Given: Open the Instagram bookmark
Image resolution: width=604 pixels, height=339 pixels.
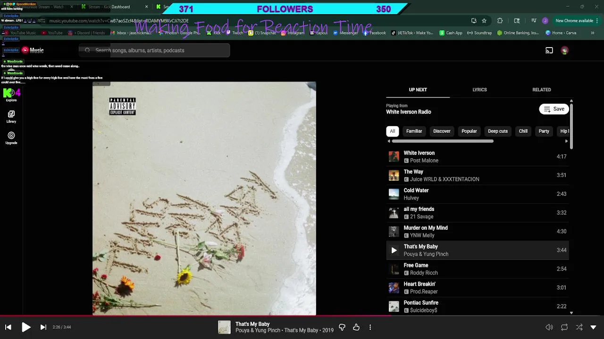Looking at the screenshot, I should pos(293,33).
